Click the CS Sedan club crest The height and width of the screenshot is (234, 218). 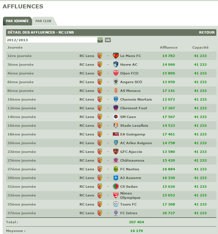pos(116,186)
